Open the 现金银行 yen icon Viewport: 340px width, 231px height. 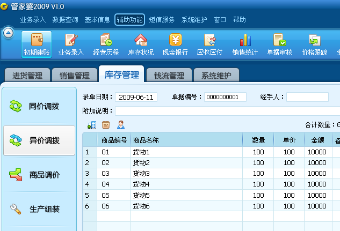(x=175, y=44)
